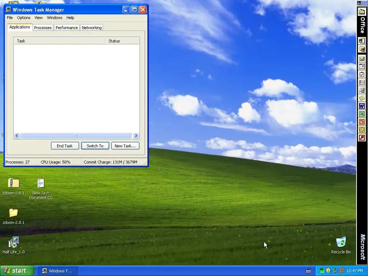368x276 pixels.
Task: Click the green CPU usage tray icon
Action: pos(322,271)
